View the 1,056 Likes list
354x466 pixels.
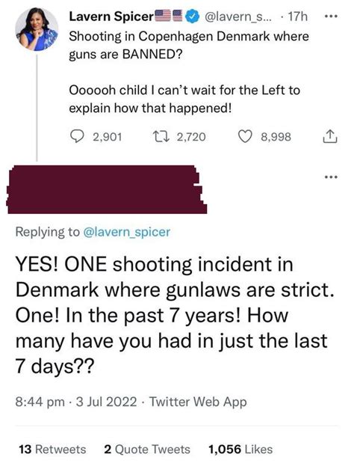(x=240, y=449)
